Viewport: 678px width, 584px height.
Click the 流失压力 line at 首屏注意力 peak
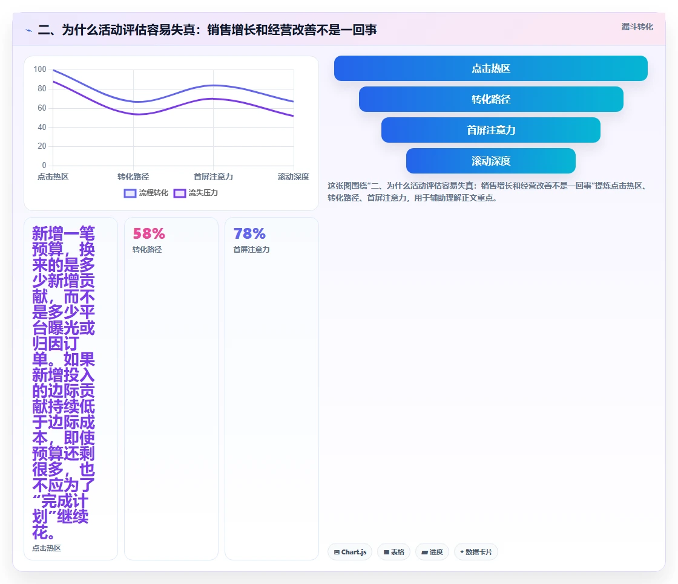pos(213,99)
